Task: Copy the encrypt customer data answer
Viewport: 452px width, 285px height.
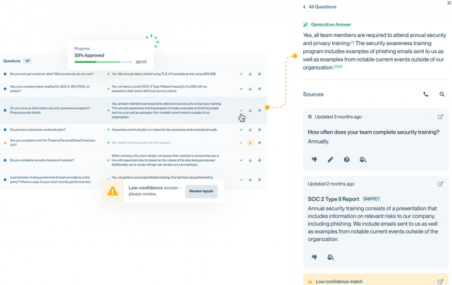Action: (x=259, y=74)
